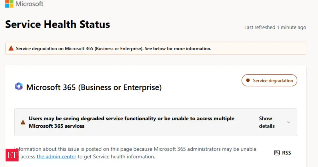Click the RSS text label
Viewport: 318px width, 167px height.
point(286,153)
